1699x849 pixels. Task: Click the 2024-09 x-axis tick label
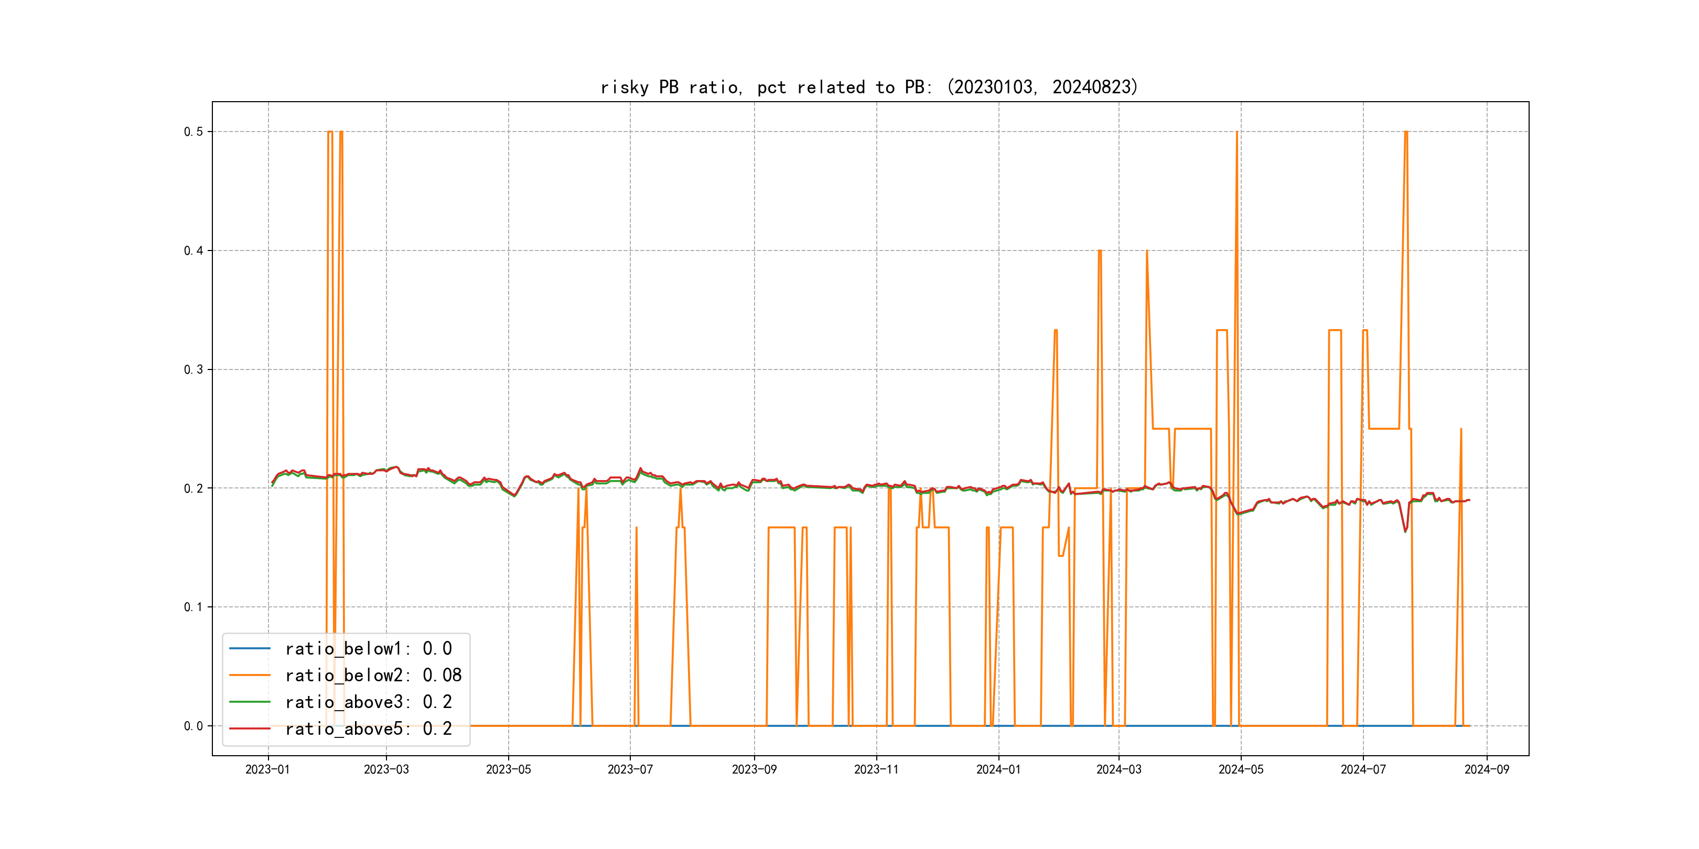(1487, 770)
